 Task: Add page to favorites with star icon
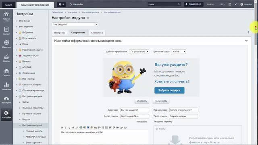(88, 18)
